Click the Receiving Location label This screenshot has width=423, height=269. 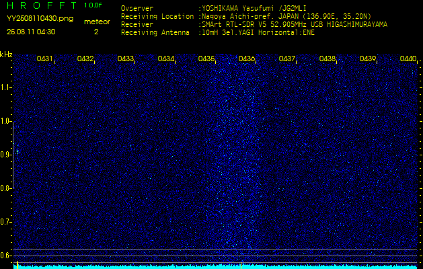point(157,16)
